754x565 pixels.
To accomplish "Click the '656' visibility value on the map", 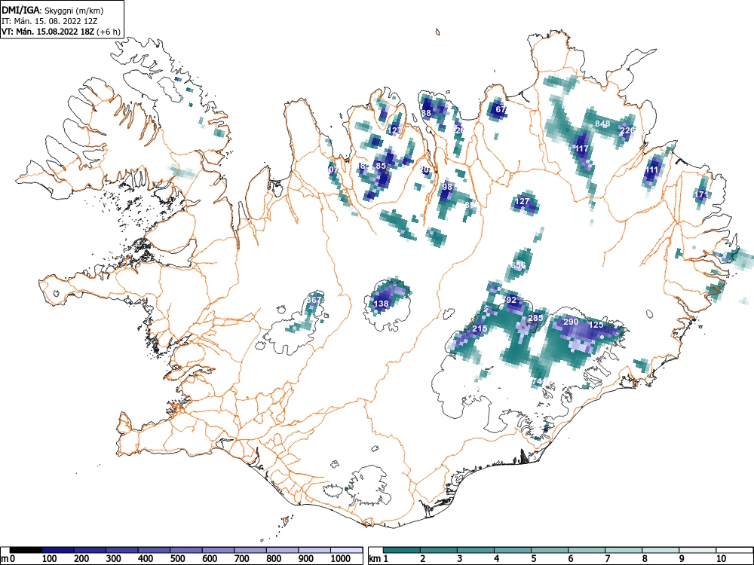I will pos(519,265).
